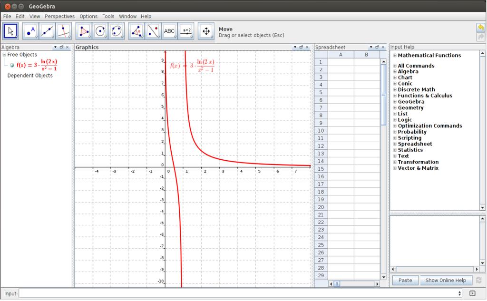Click help description horizontal scrollbar right arrow
Screen dimensions: 487x301
[x=477, y=269]
